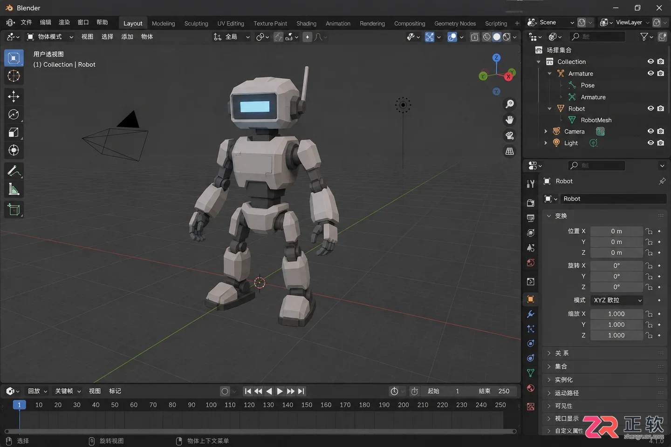Pick the Measure tool

click(x=14, y=189)
